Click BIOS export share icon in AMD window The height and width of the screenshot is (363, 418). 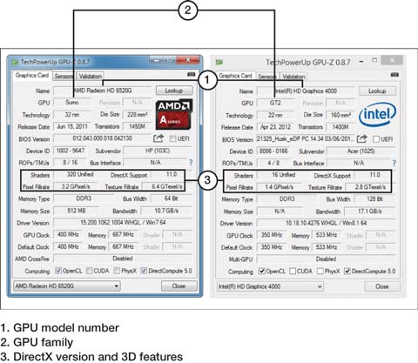158,138
